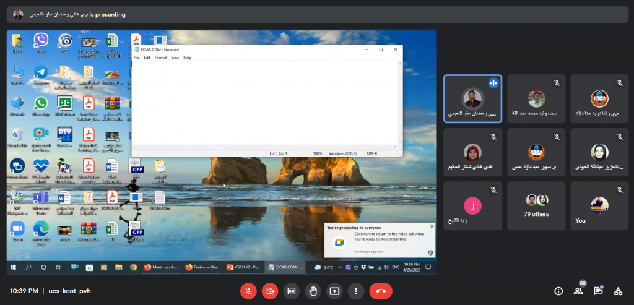Expand the 79 others participant tile
The width and height of the screenshot is (634, 305).
pyautogui.click(x=536, y=205)
